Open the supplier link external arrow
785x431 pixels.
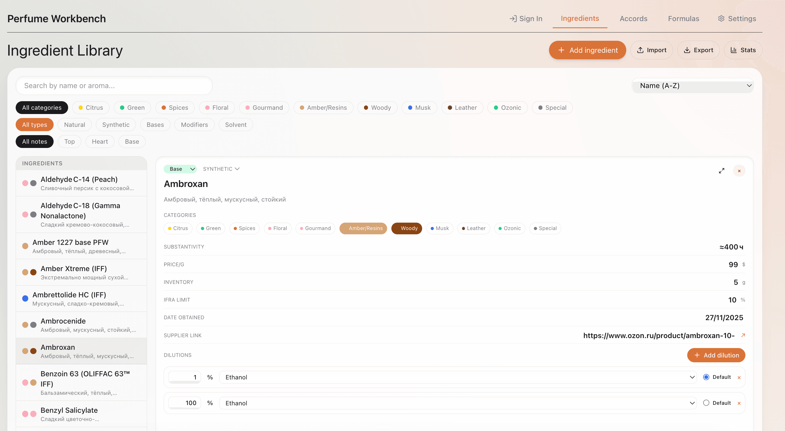(x=743, y=335)
